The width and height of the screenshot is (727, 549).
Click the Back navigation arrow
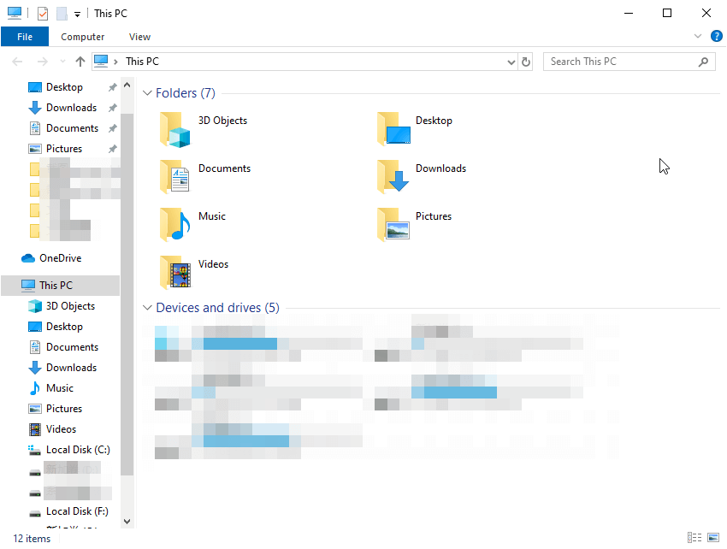coord(17,61)
